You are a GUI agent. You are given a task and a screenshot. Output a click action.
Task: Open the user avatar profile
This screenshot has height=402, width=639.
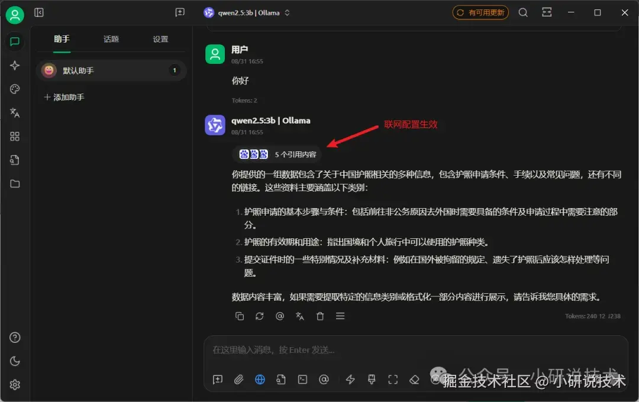pyautogui.click(x=15, y=15)
